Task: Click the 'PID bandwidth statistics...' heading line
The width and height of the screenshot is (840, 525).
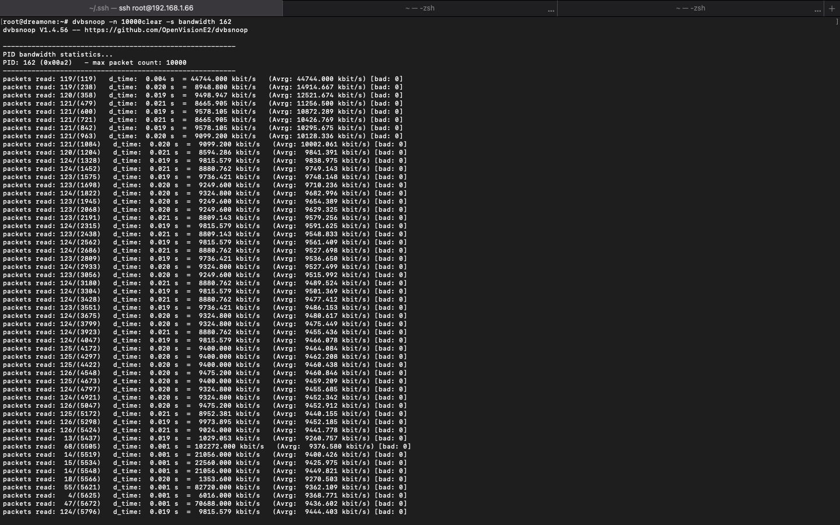Action: (58, 54)
